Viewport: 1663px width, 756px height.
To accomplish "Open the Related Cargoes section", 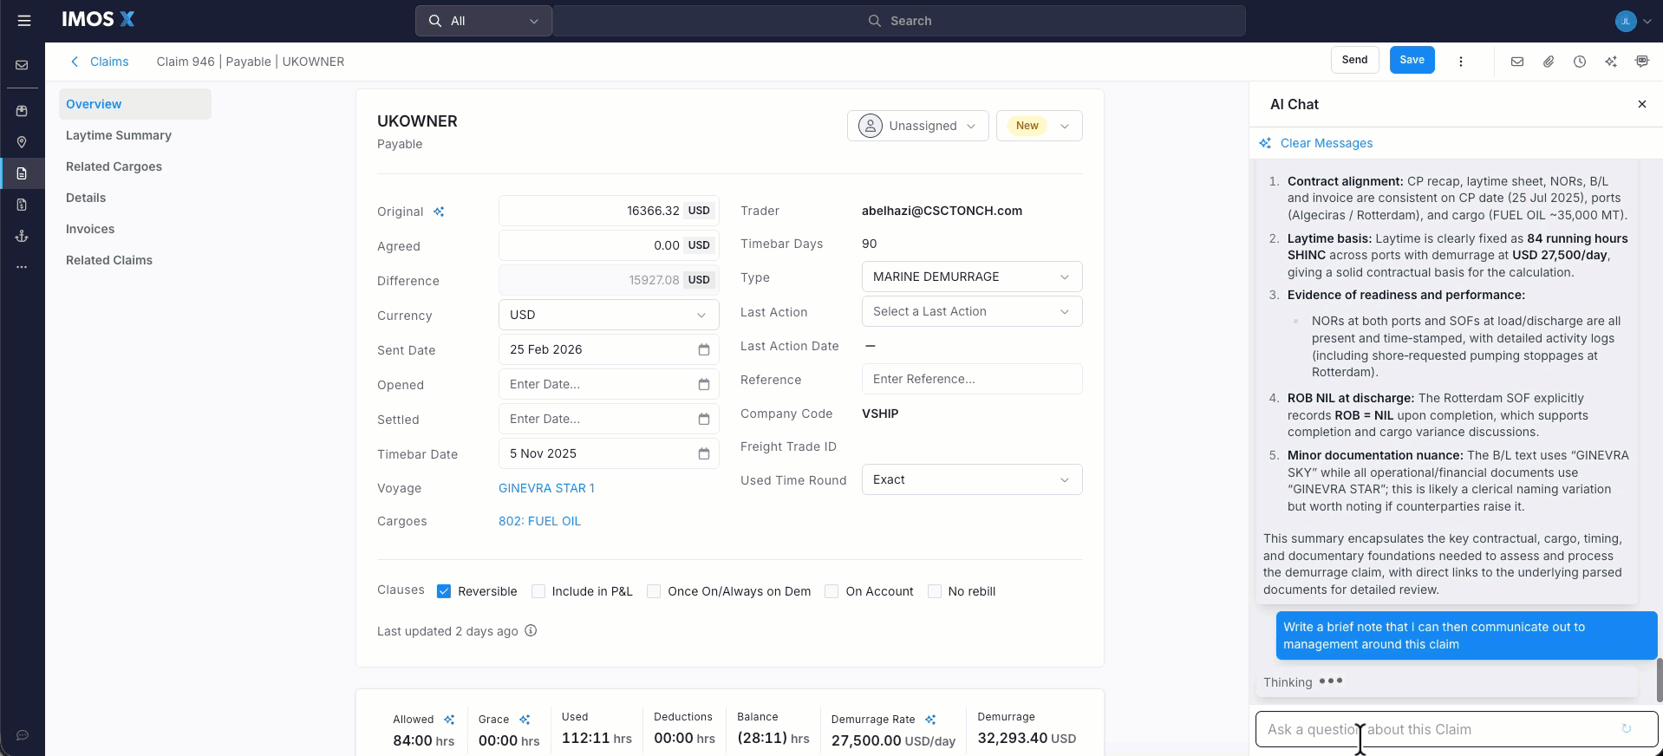I will [x=114, y=166].
